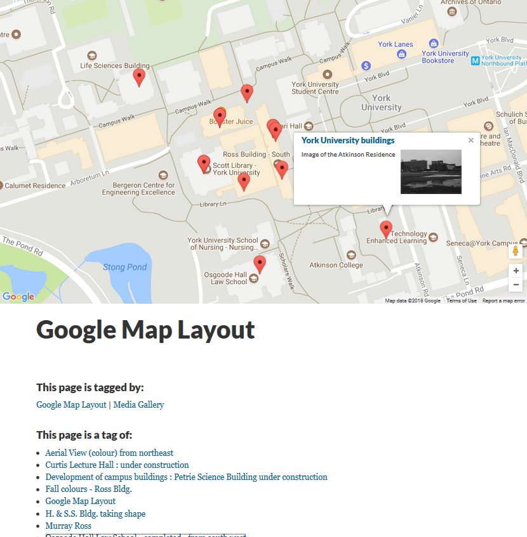The height and width of the screenshot is (537, 527).
Task: Click the Ross Building - South map label
Action: tap(257, 155)
